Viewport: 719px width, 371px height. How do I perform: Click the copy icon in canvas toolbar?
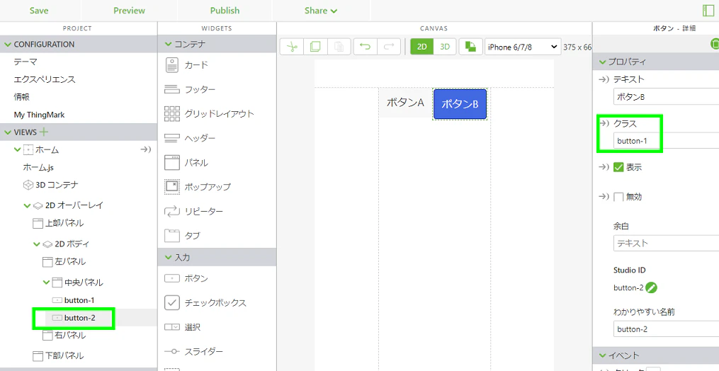(x=315, y=47)
